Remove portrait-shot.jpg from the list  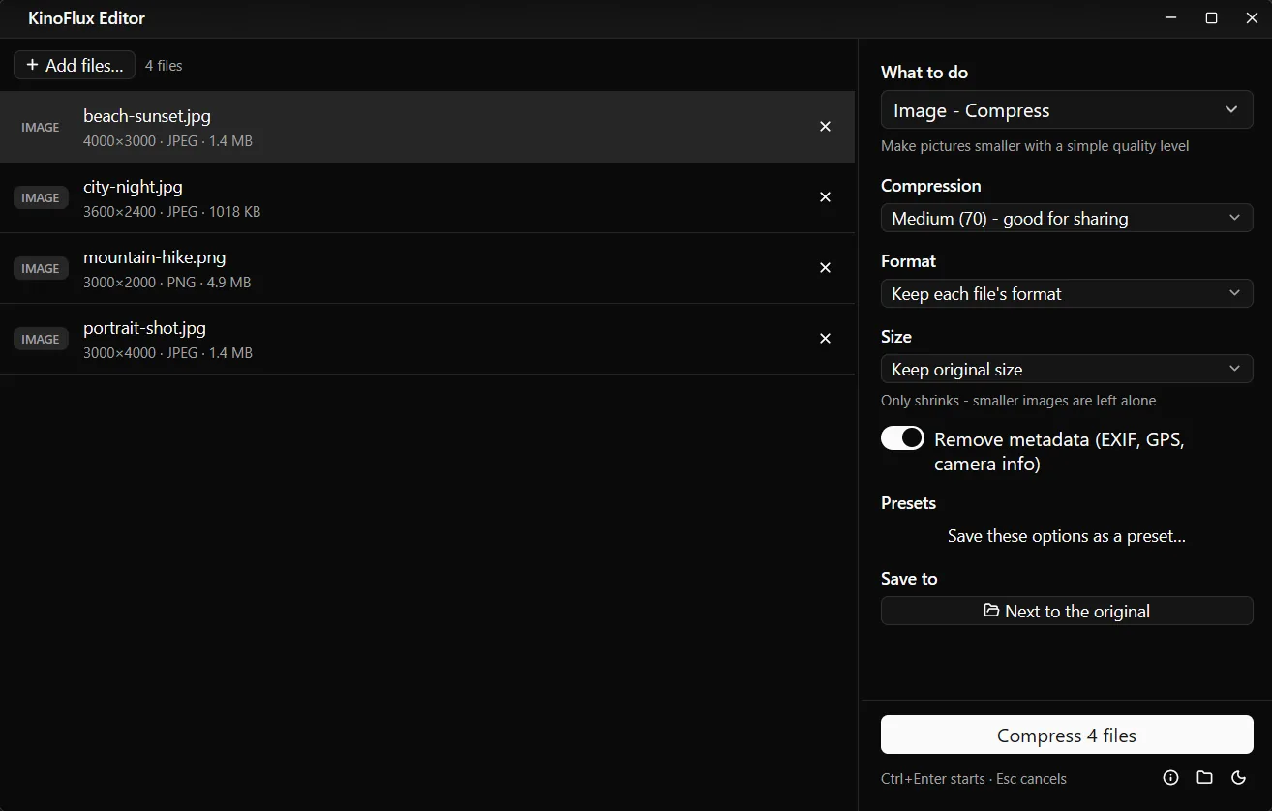tap(825, 339)
